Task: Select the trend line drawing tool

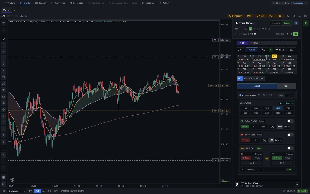Action: [x=3, y=45]
